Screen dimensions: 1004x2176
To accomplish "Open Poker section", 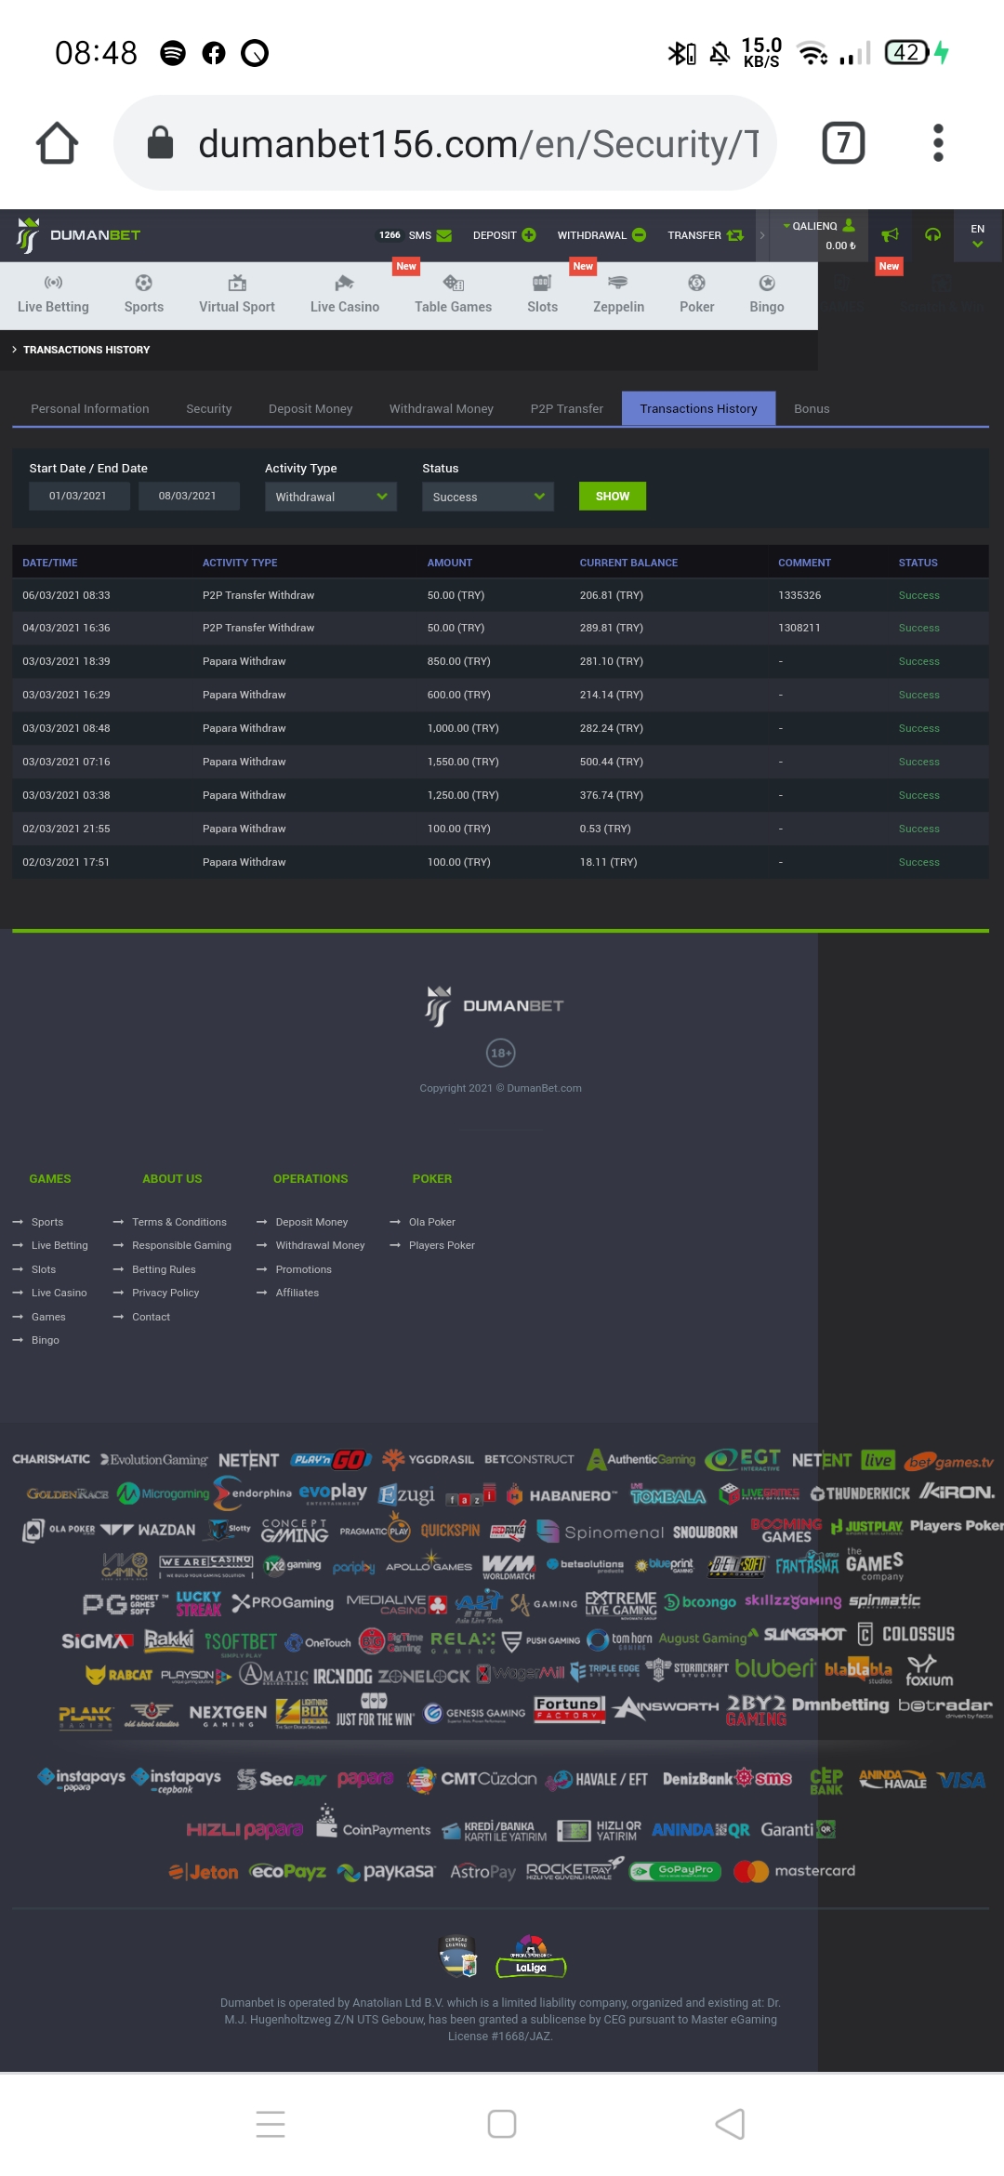I will 696,295.
